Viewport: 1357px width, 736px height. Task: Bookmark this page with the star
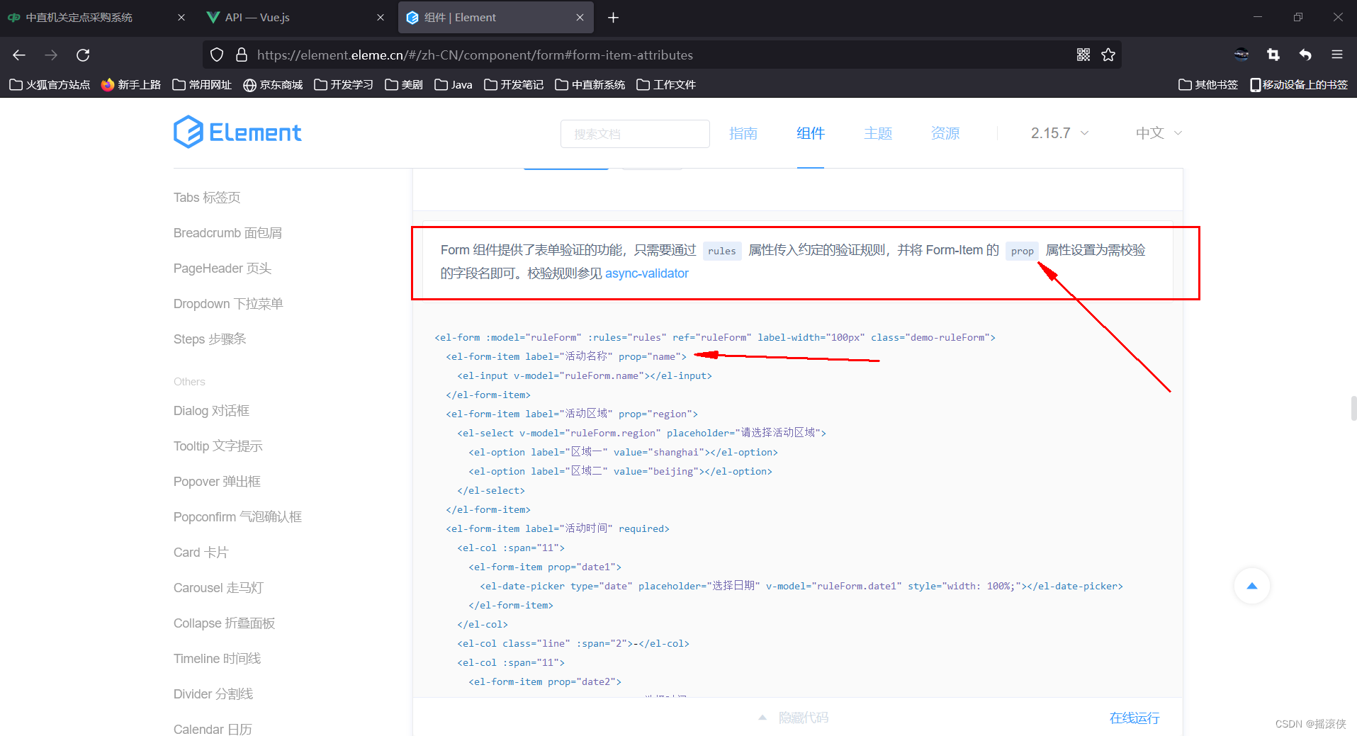tap(1108, 55)
